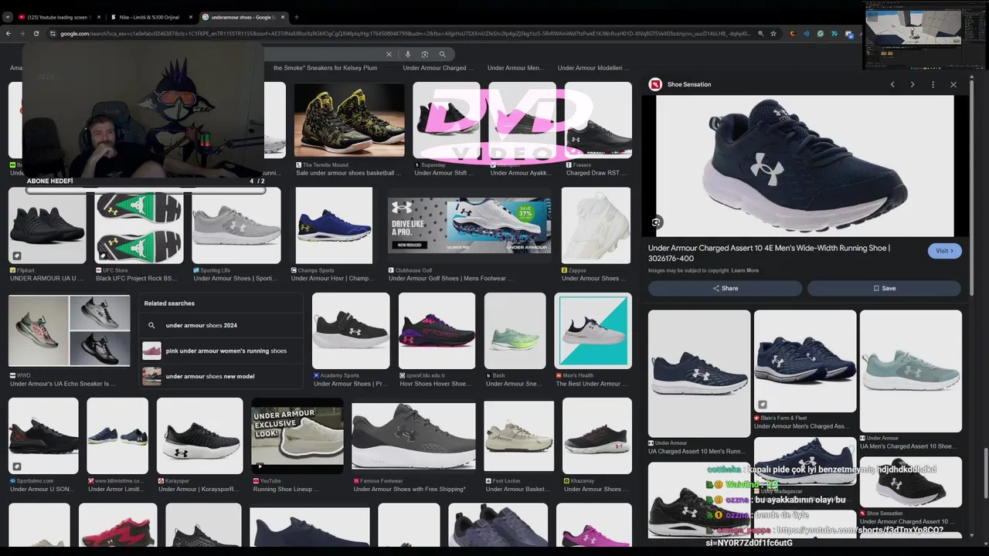989x556 pixels.
Task: Click the Smoke Sneakers for Kelsey Plum result
Action: click(x=325, y=68)
